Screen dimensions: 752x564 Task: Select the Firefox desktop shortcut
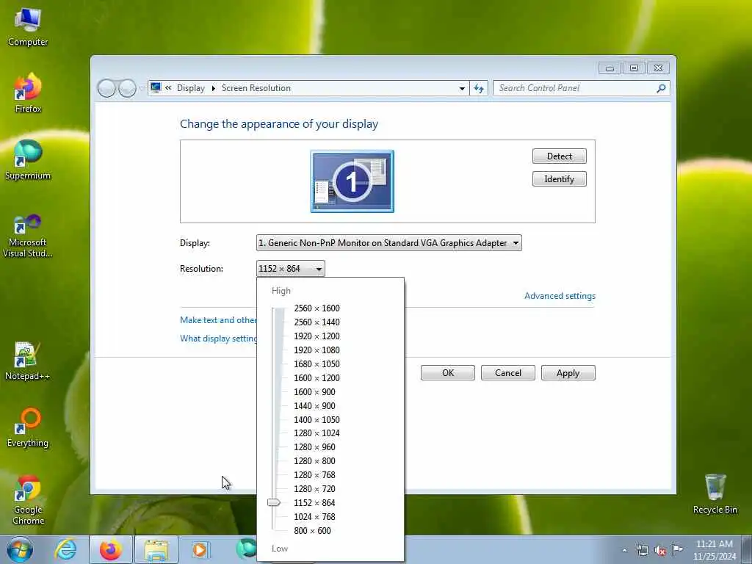[28, 93]
